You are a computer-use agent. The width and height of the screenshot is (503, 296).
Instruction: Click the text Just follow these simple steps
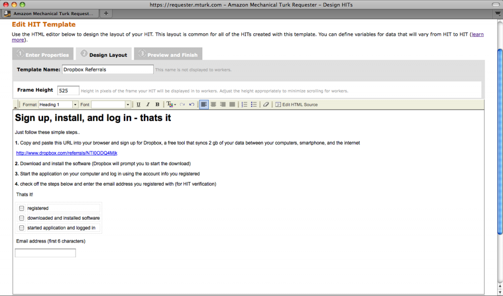(47, 132)
